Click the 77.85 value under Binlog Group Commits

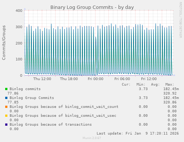(x=13, y=102)
